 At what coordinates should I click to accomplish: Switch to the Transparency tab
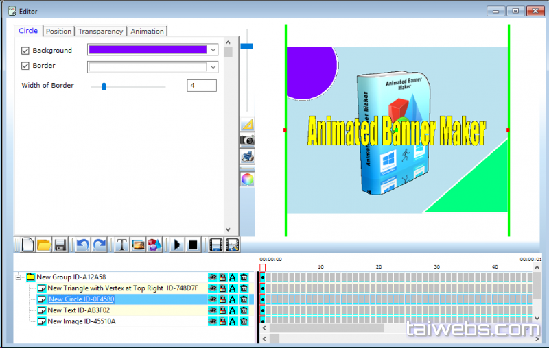pyautogui.click(x=100, y=31)
